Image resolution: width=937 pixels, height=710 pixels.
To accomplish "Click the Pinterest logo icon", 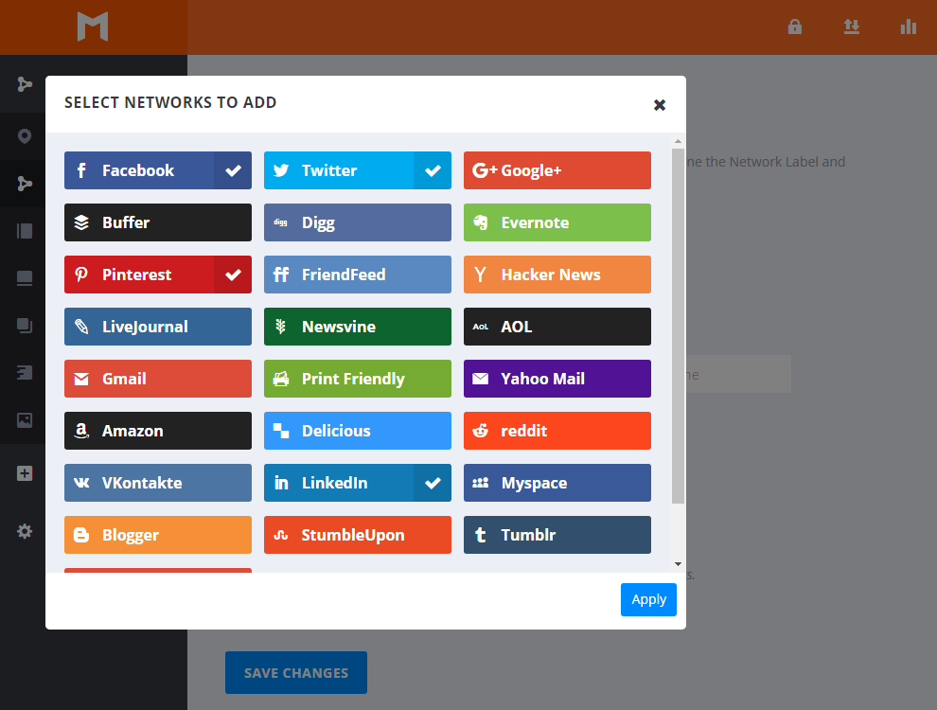I will (x=82, y=275).
